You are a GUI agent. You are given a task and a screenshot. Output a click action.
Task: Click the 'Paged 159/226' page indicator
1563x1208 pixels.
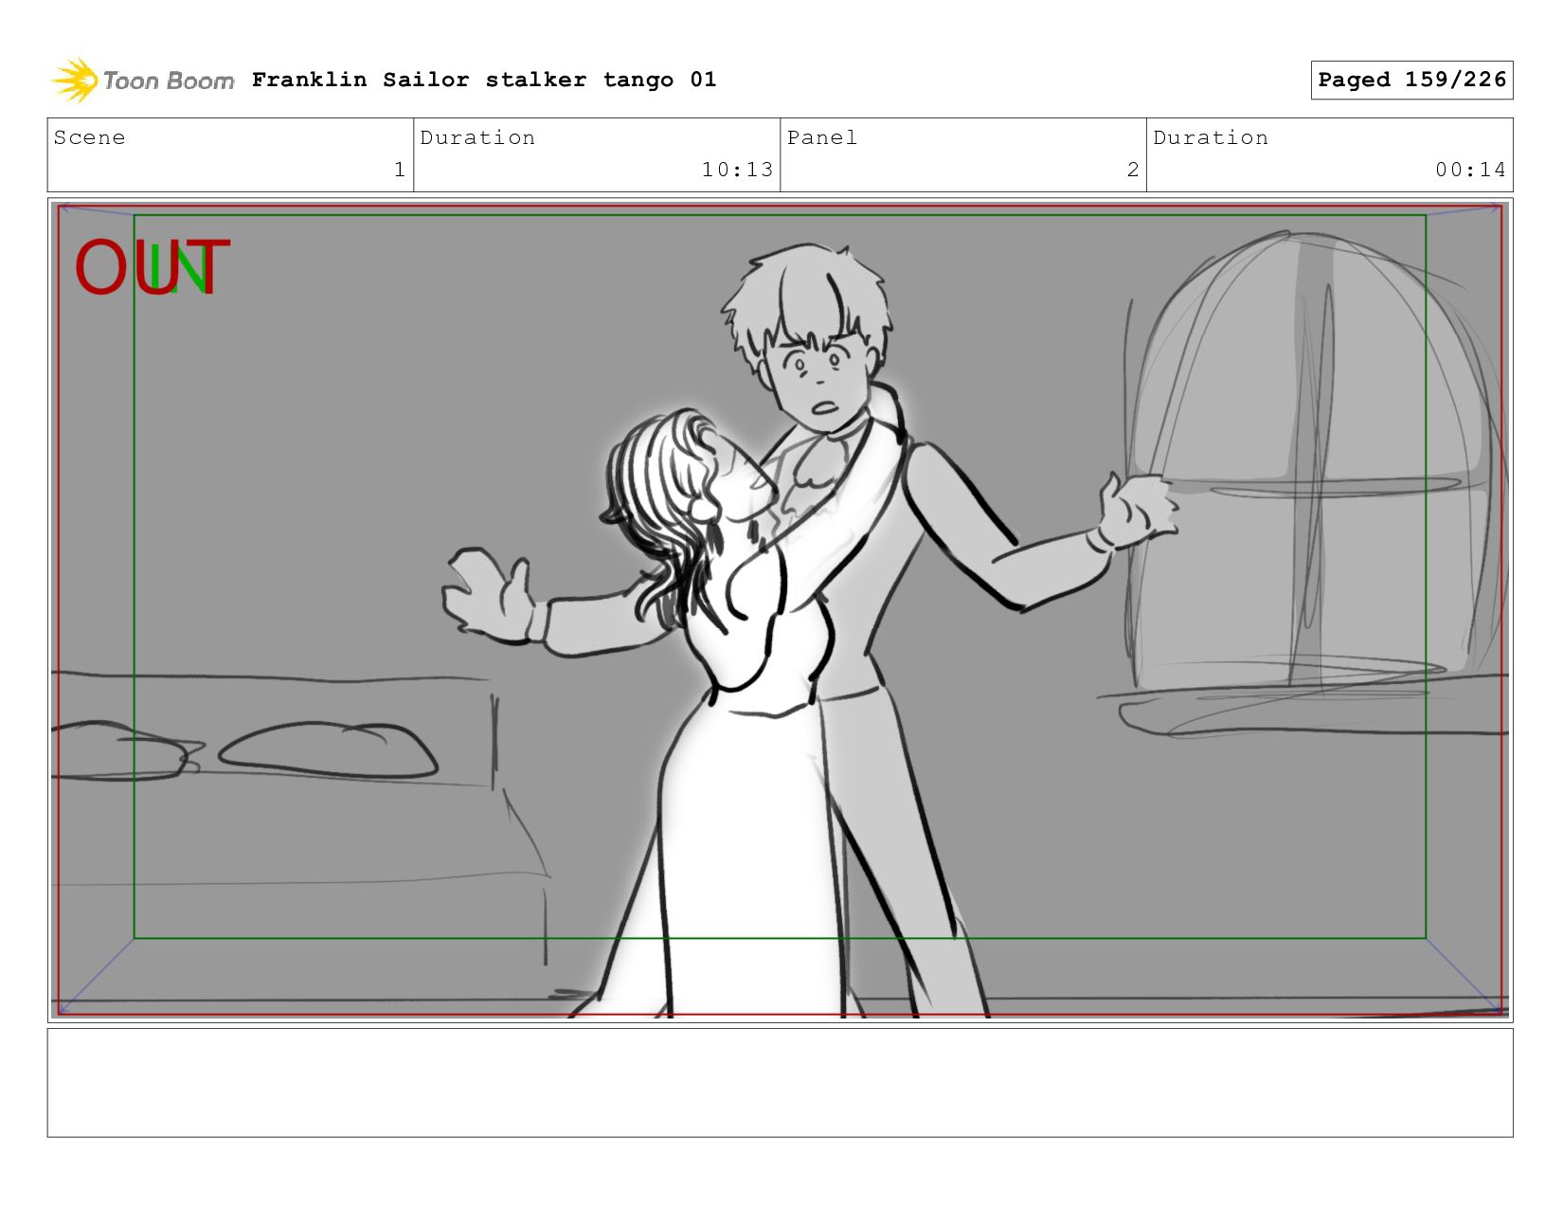(1411, 80)
